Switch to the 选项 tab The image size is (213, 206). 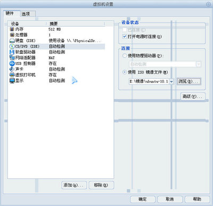[28, 14]
